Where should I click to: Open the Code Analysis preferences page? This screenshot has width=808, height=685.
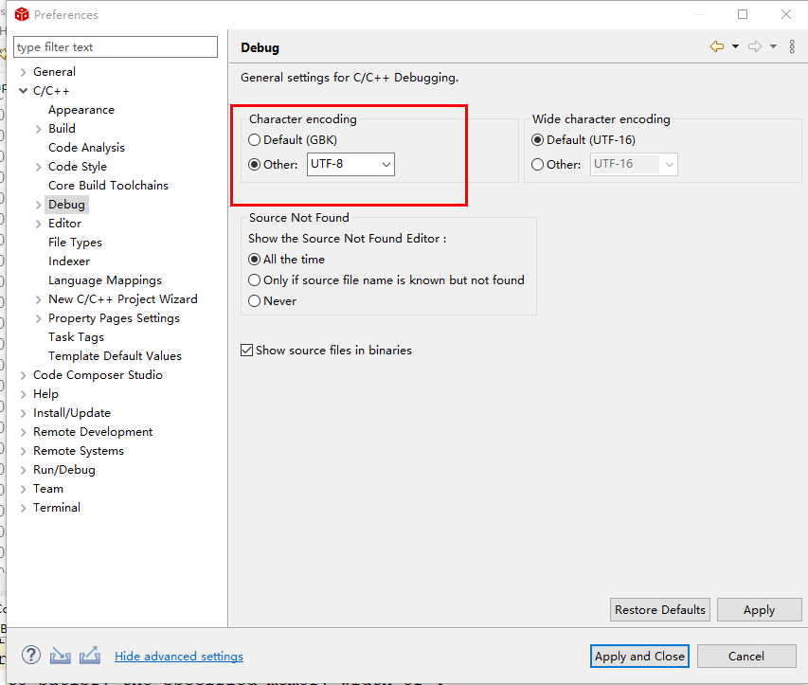pyautogui.click(x=86, y=148)
